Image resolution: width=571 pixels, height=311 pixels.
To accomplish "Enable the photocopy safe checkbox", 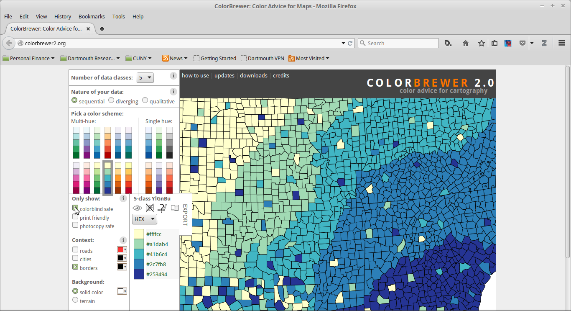I will point(75,225).
